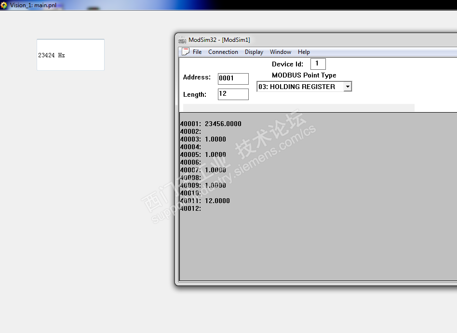The width and height of the screenshot is (457, 333).
Task: Click the Length input field
Action: [x=233, y=94]
